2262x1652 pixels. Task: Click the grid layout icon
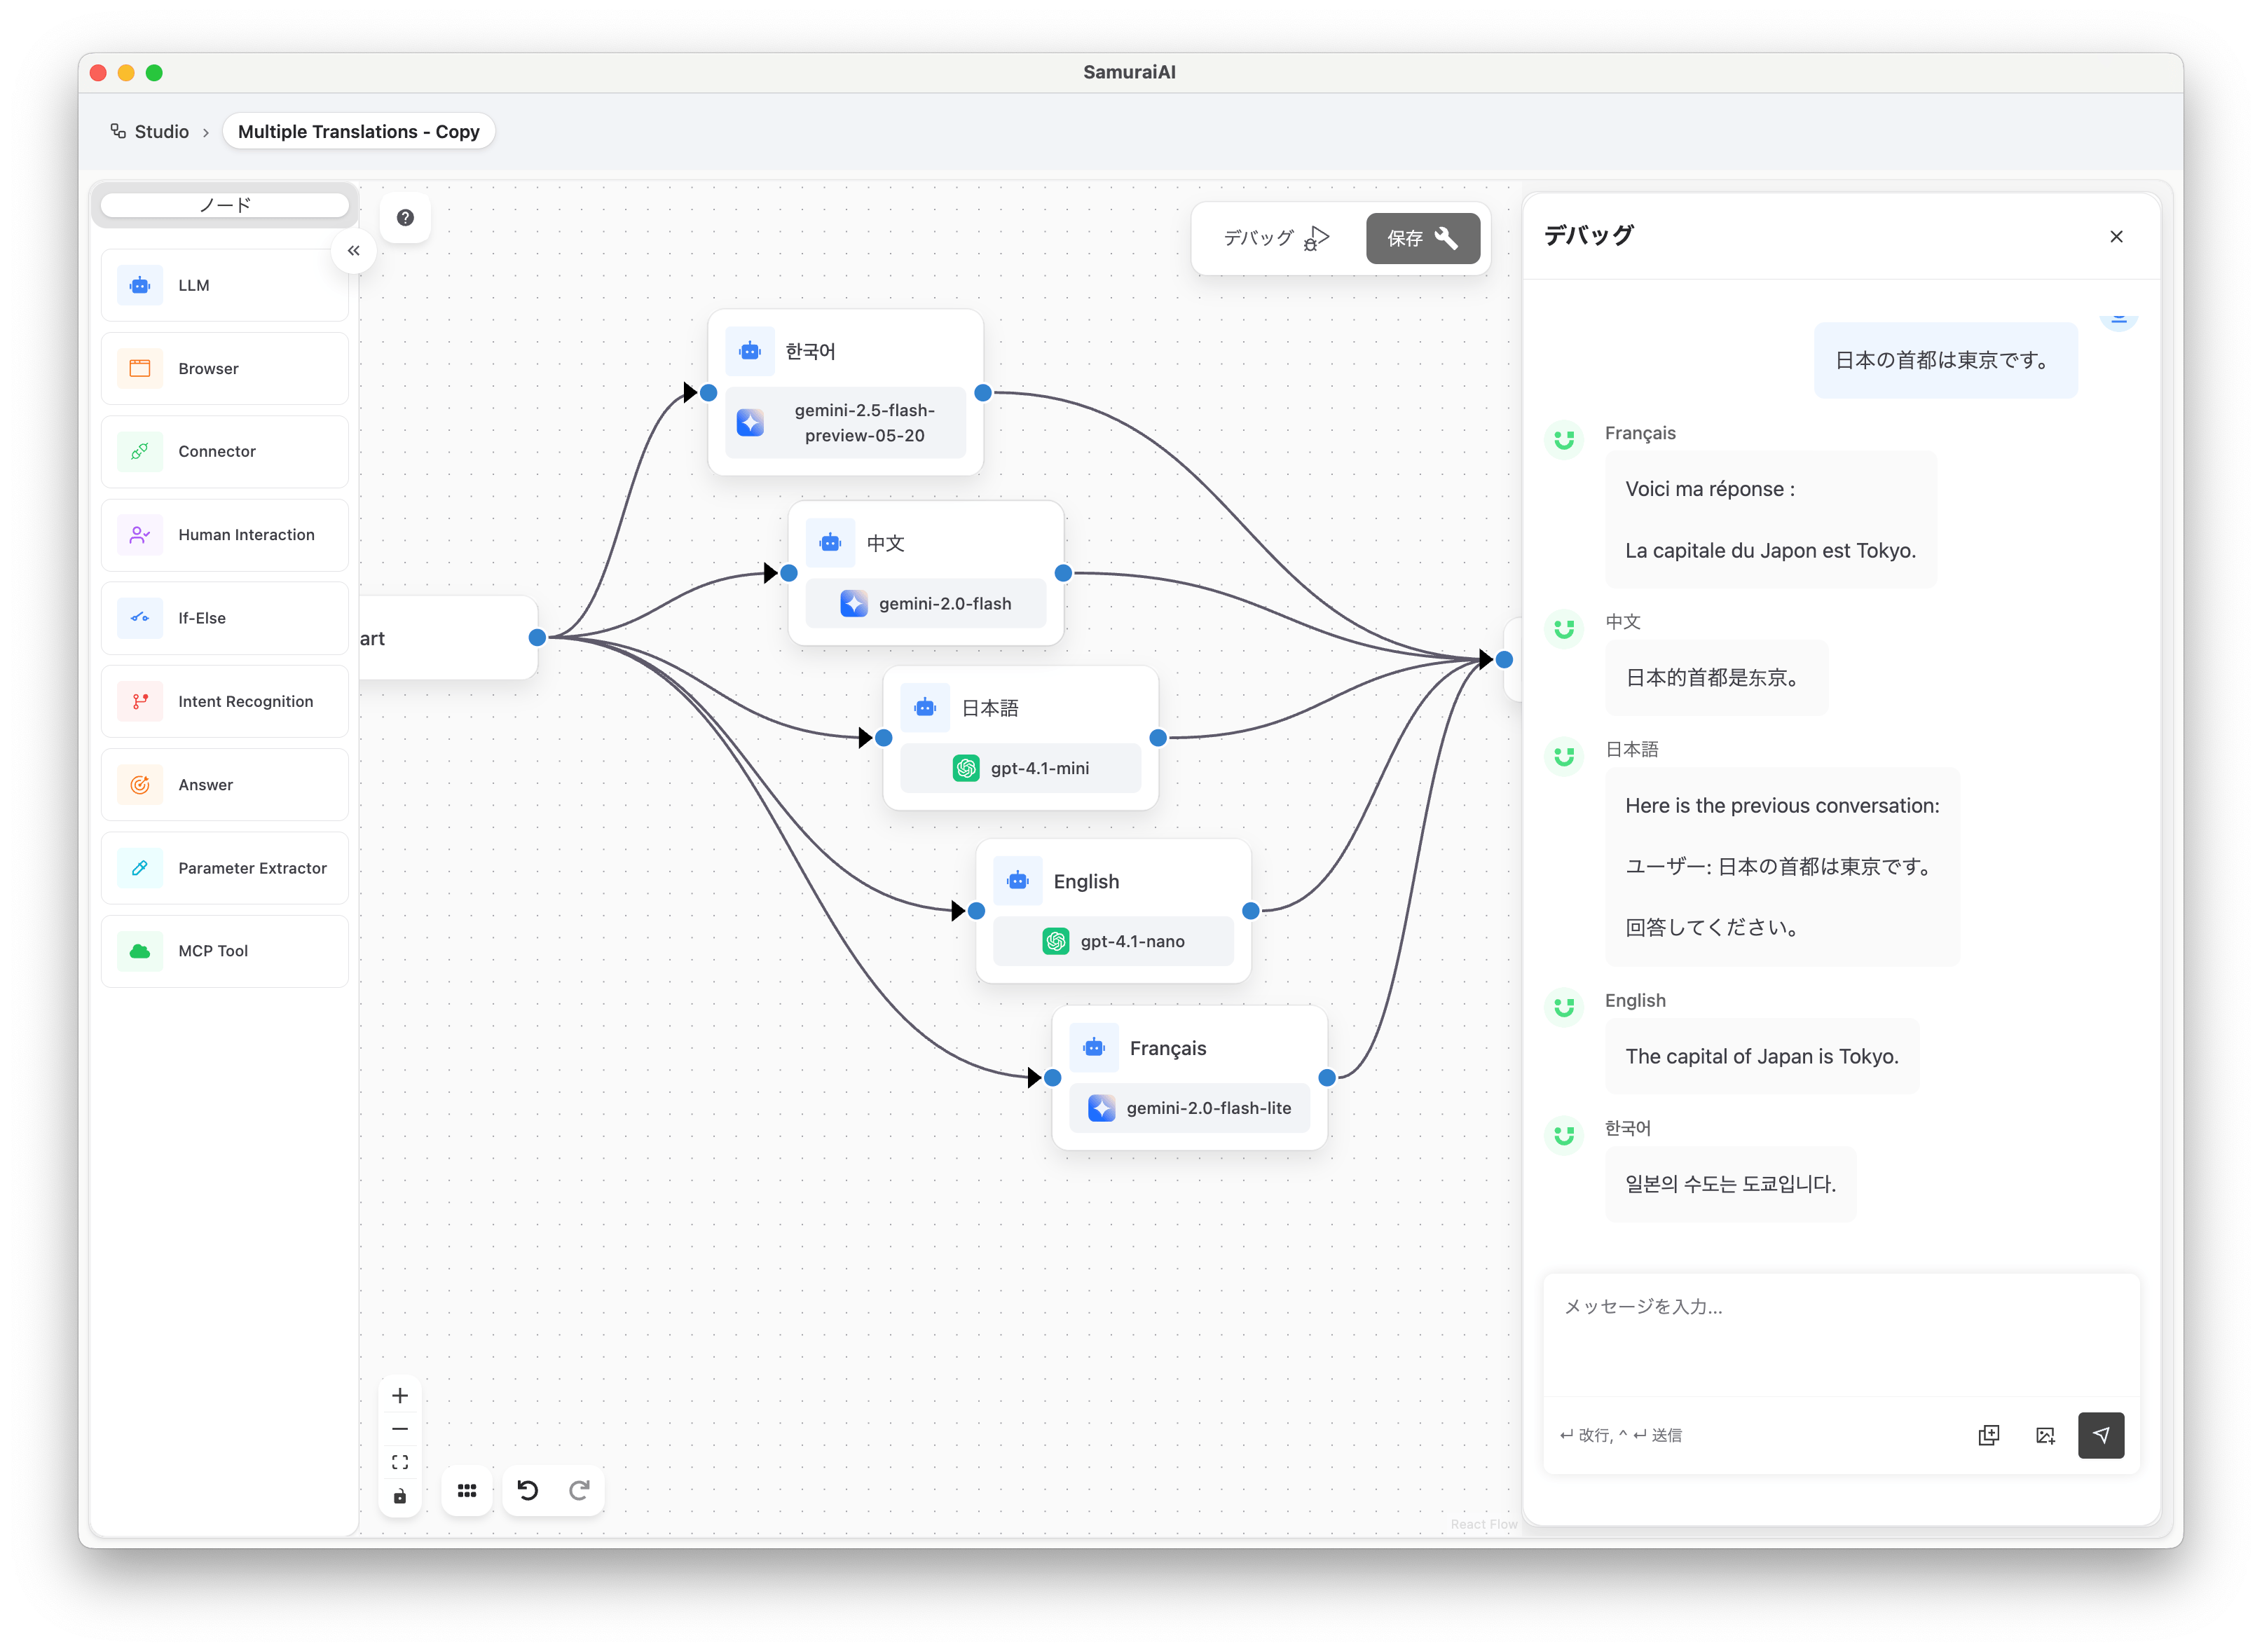(467, 1490)
